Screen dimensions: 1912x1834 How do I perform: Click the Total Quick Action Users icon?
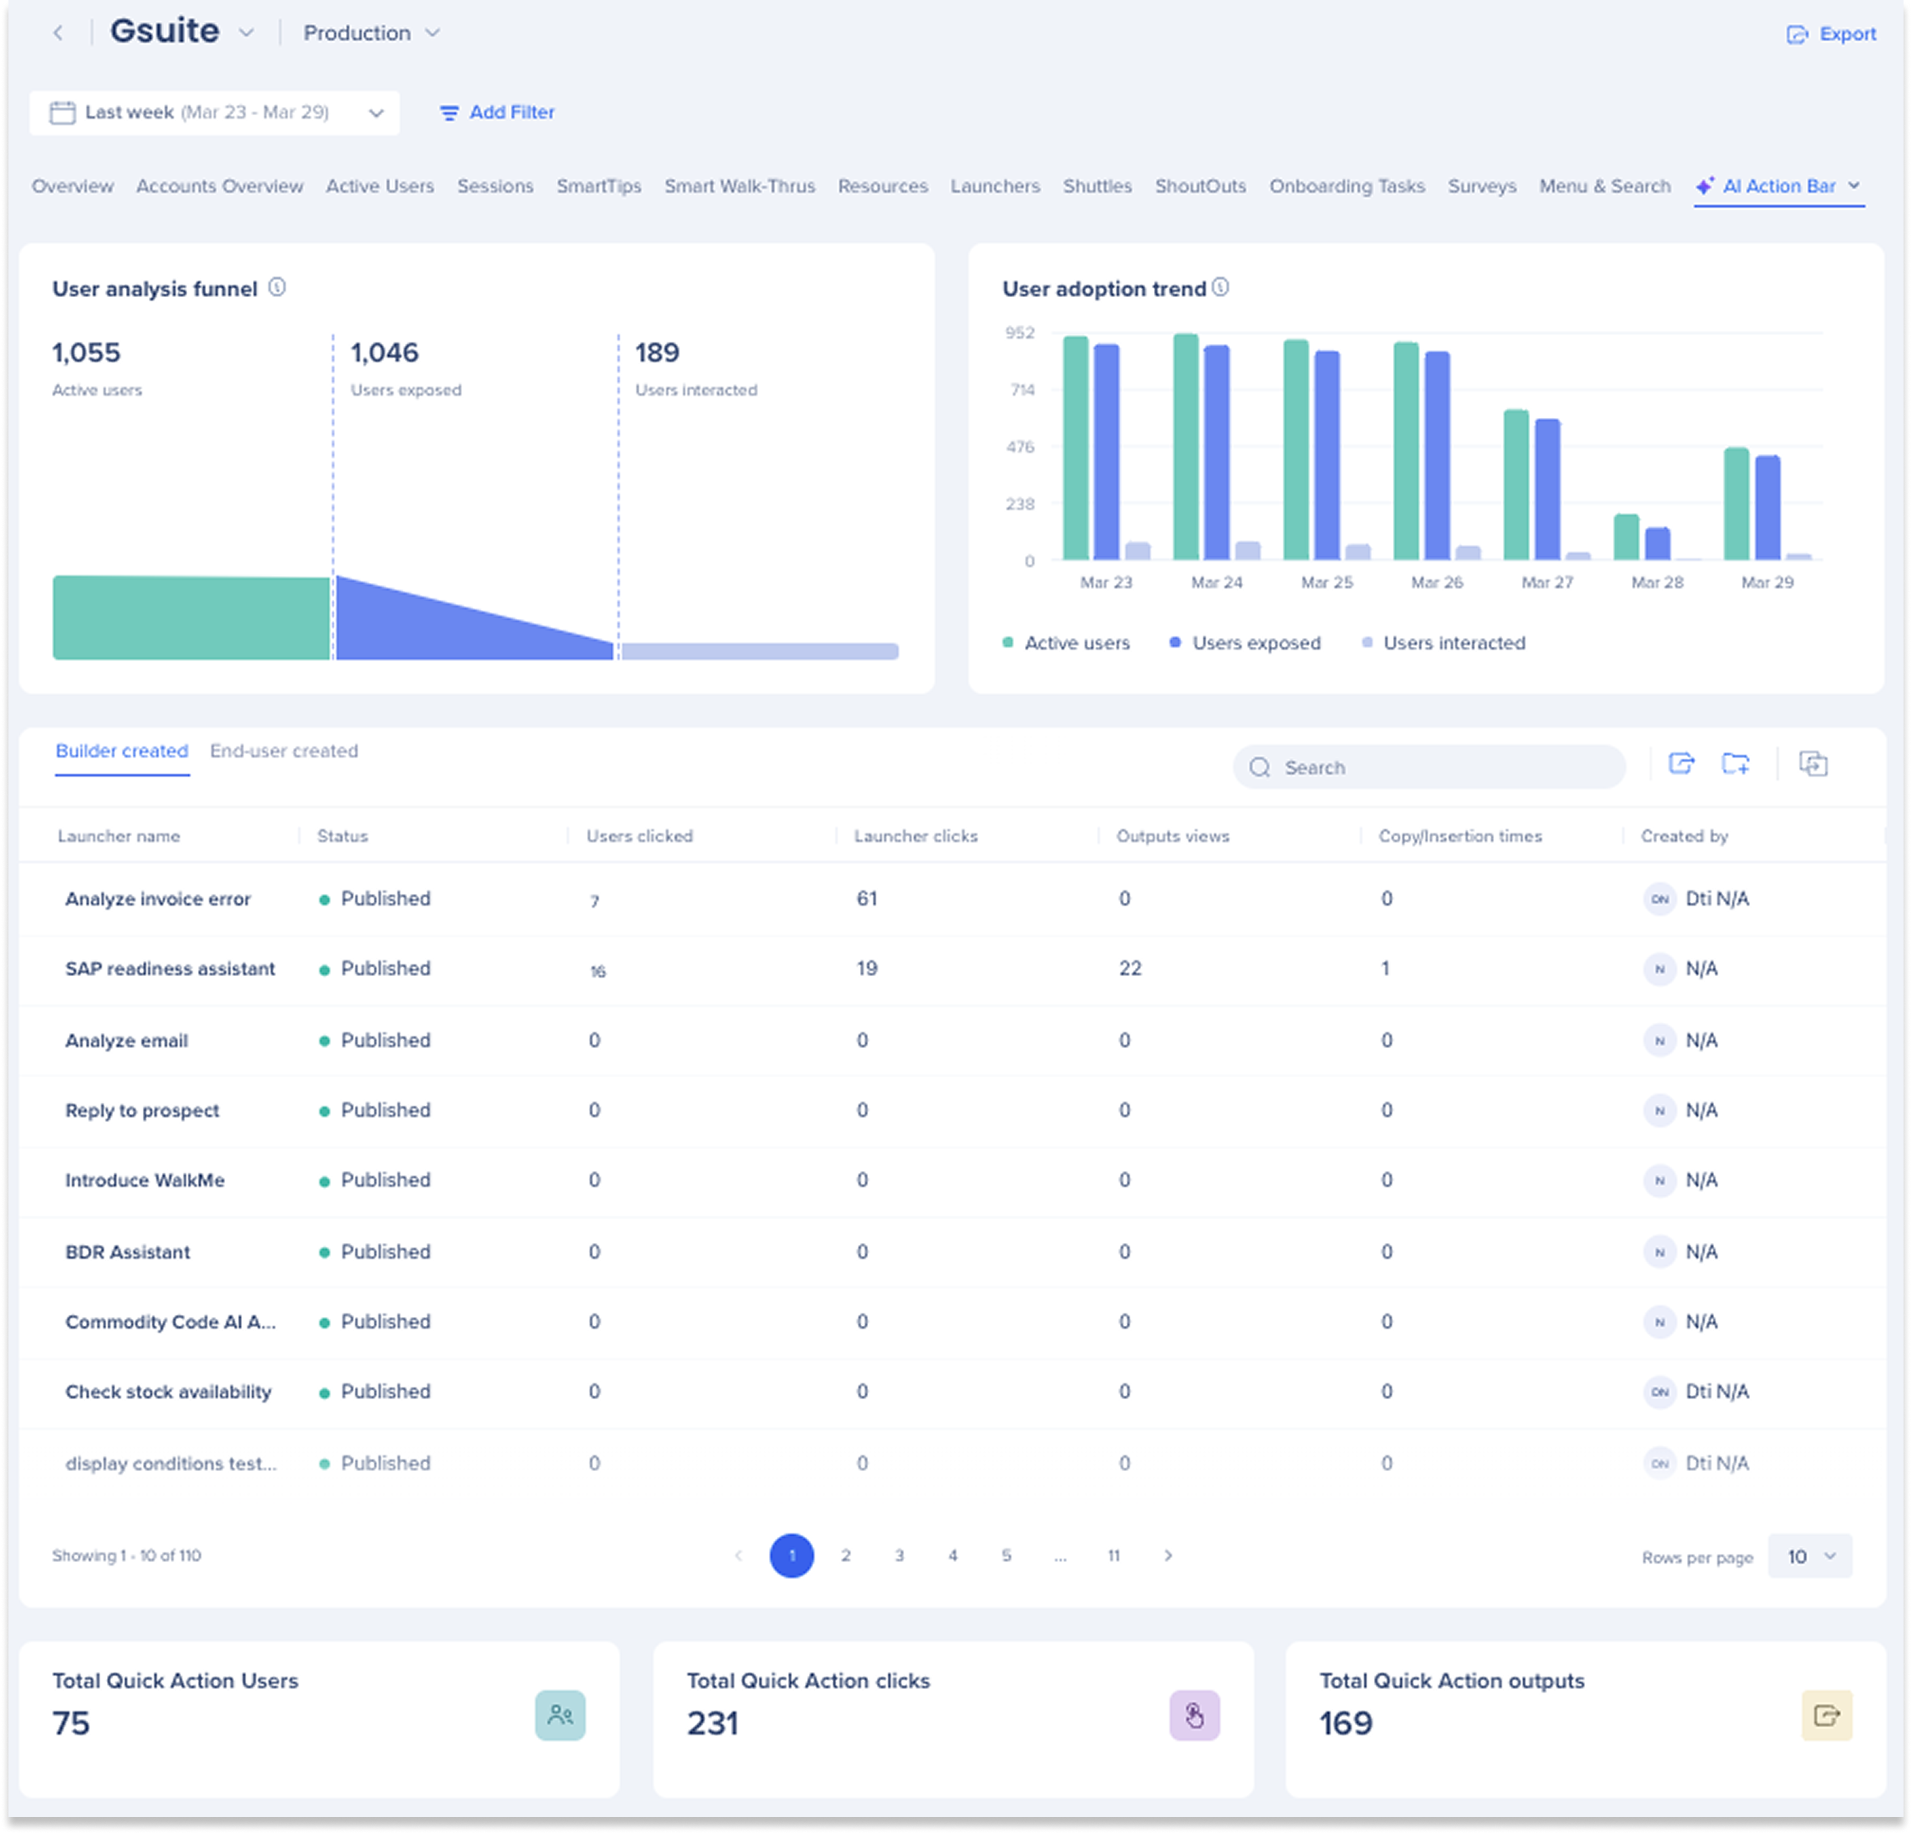point(560,1715)
